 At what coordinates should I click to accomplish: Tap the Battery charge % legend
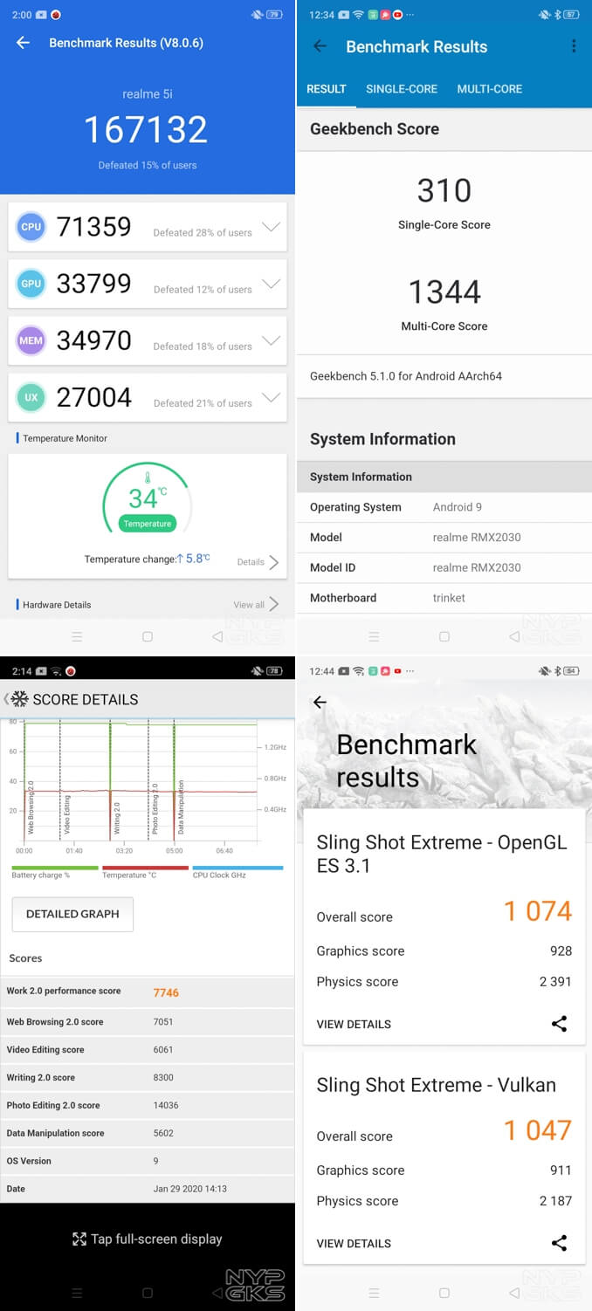(54, 872)
